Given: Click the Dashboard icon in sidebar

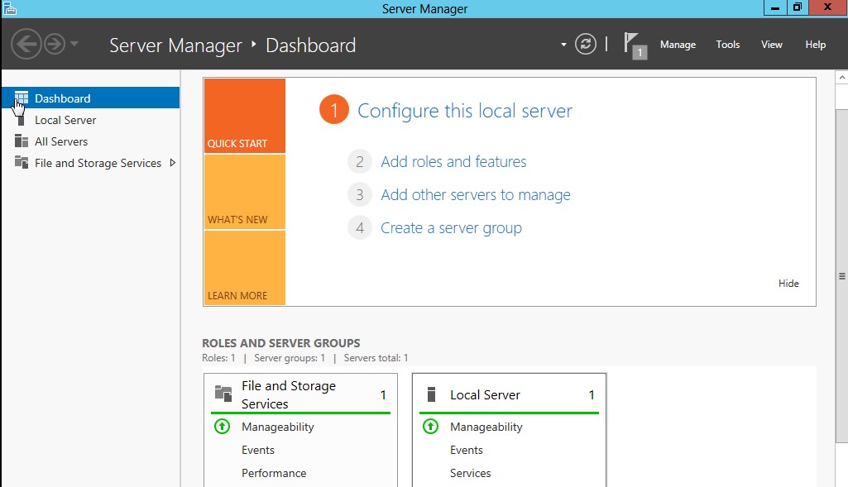Looking at the screenshot, I should coord(22,98).
